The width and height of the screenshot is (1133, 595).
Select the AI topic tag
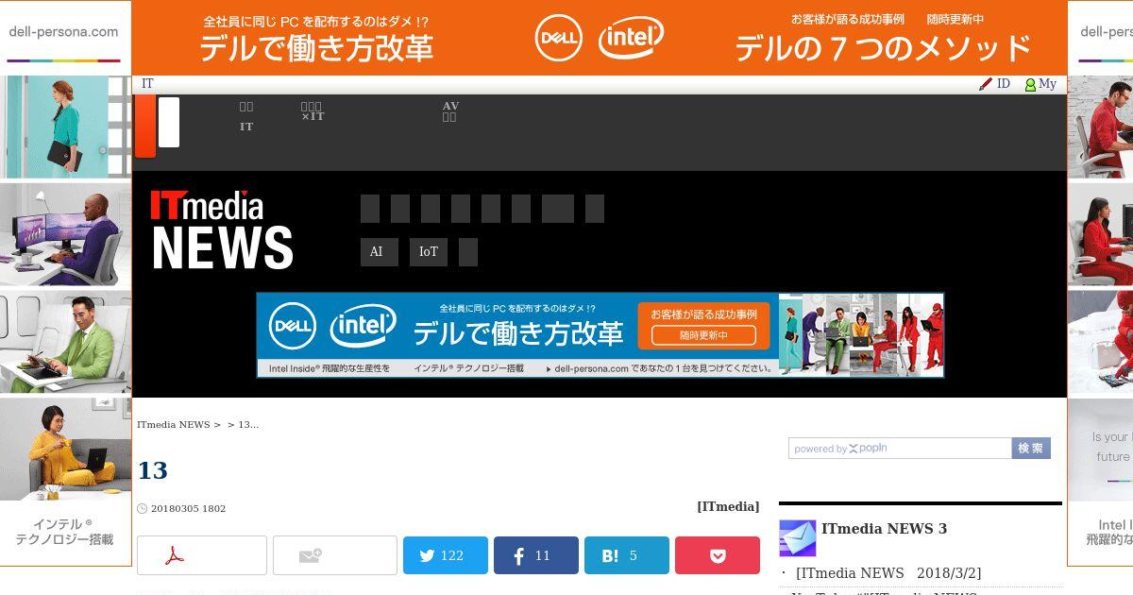380,252
